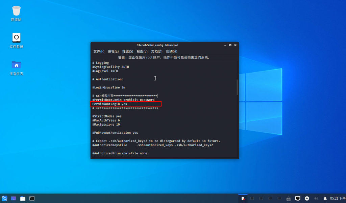Close the Mousepad window
Image resolution: width=346 pixels, height=203 pixels.
coord(236,45)
